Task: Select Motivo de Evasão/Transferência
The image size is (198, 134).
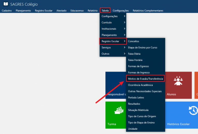Action: (x=145, y=79)
